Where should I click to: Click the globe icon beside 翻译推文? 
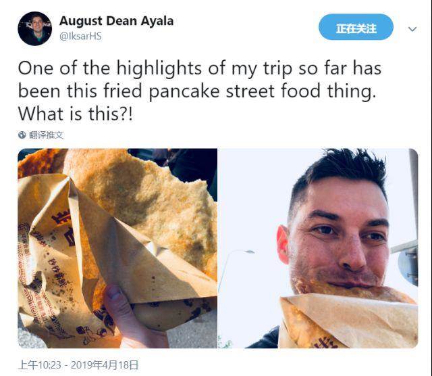click(x=22, y=135)
